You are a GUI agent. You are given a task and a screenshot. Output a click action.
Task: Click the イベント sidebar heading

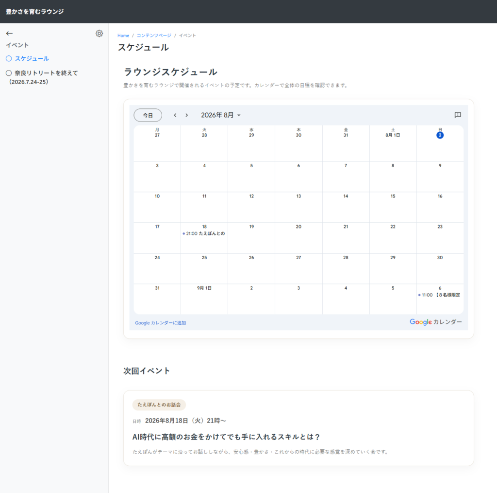pyautogui.click(x=17, y=45)
